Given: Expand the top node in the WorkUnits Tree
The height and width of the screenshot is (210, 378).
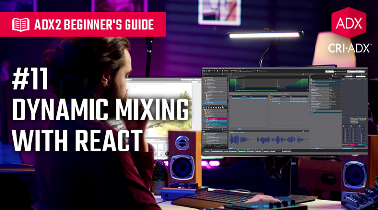Looking at the screenshot, I should [x=205, y=110].
